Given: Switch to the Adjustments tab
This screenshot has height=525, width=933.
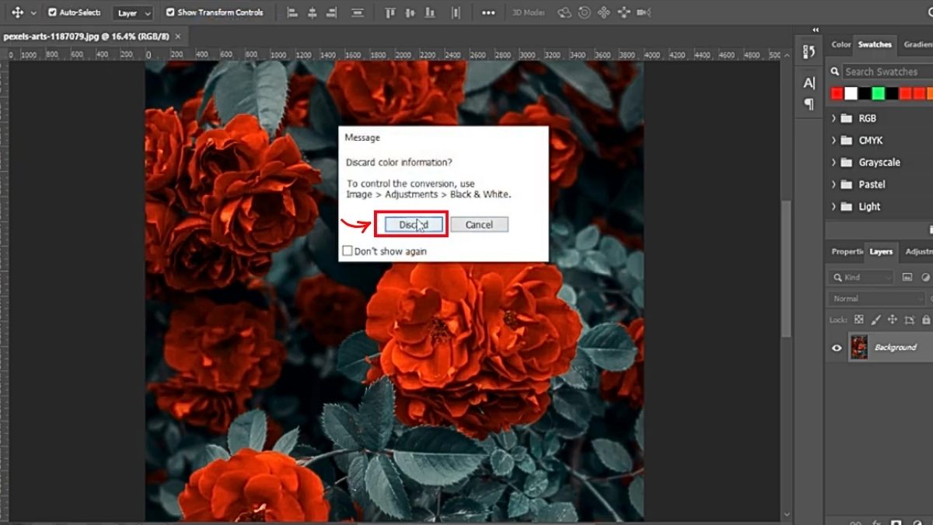Looking at the screenshot, I should (x=918, y=251).
